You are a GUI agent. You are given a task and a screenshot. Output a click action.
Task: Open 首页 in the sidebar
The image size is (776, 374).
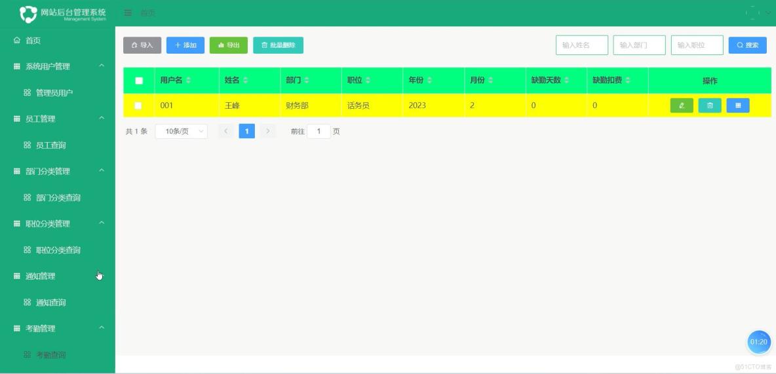pyautogui.click(x=58, y=40)
